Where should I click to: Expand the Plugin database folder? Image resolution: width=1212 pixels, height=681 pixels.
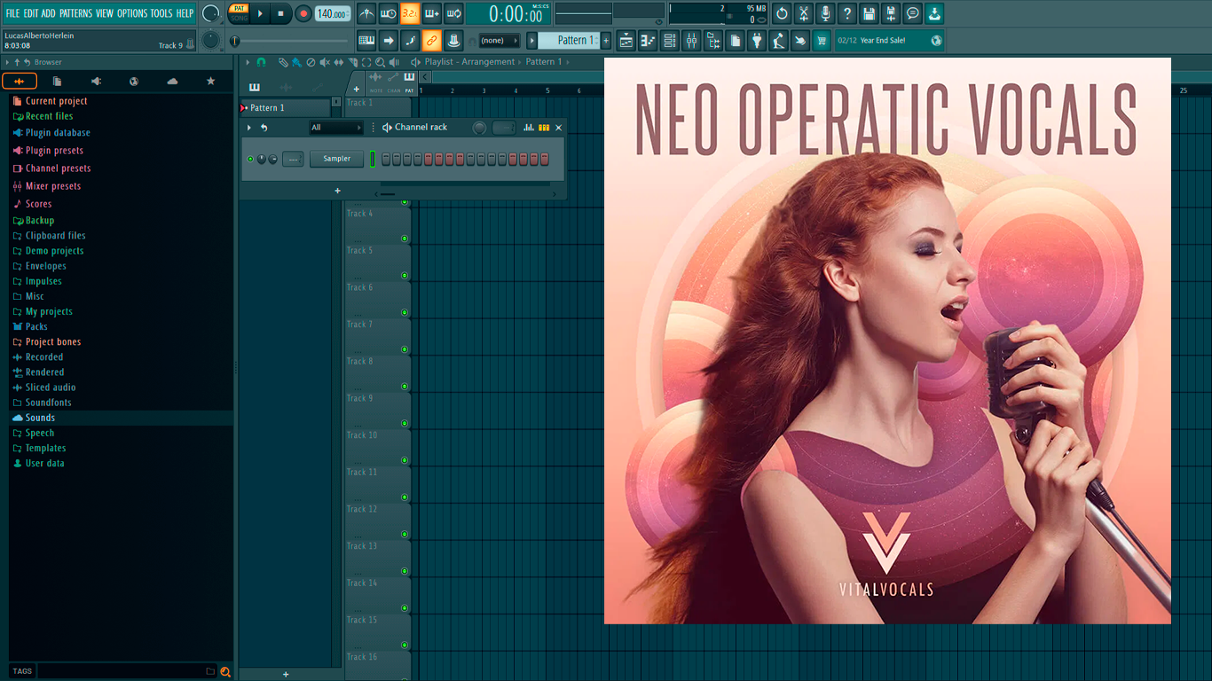click(x=58, y=133)
